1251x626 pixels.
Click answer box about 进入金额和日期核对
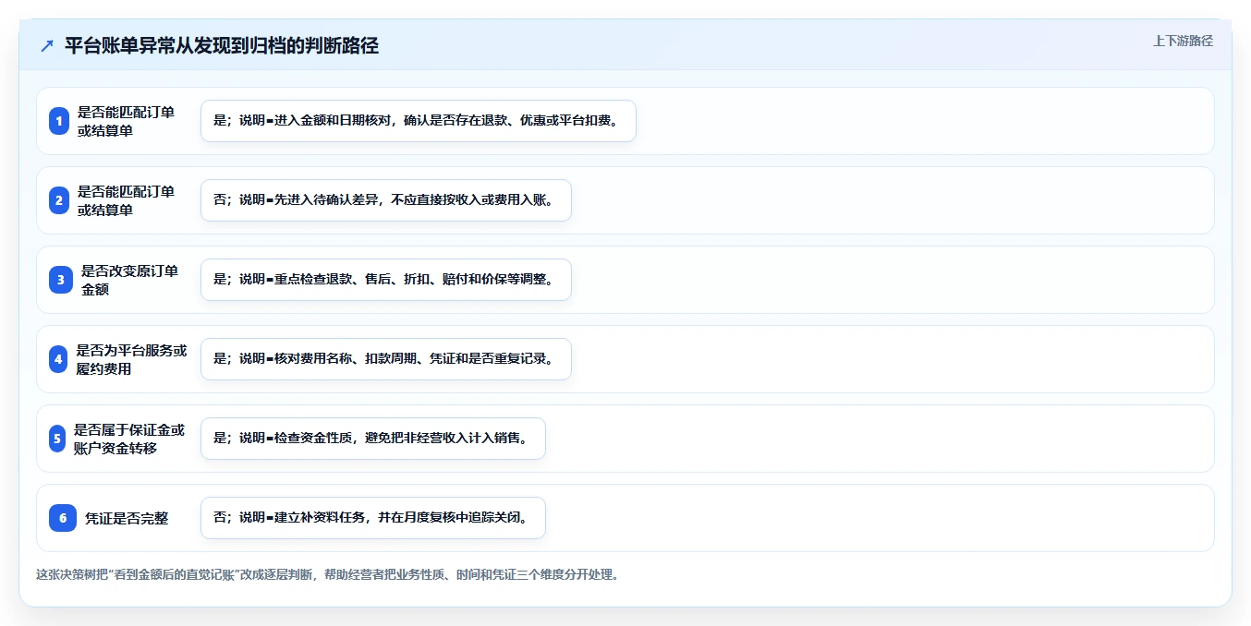point(419,121)
